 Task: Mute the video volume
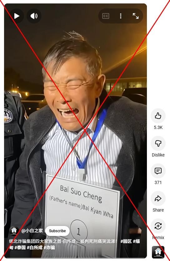34,16
